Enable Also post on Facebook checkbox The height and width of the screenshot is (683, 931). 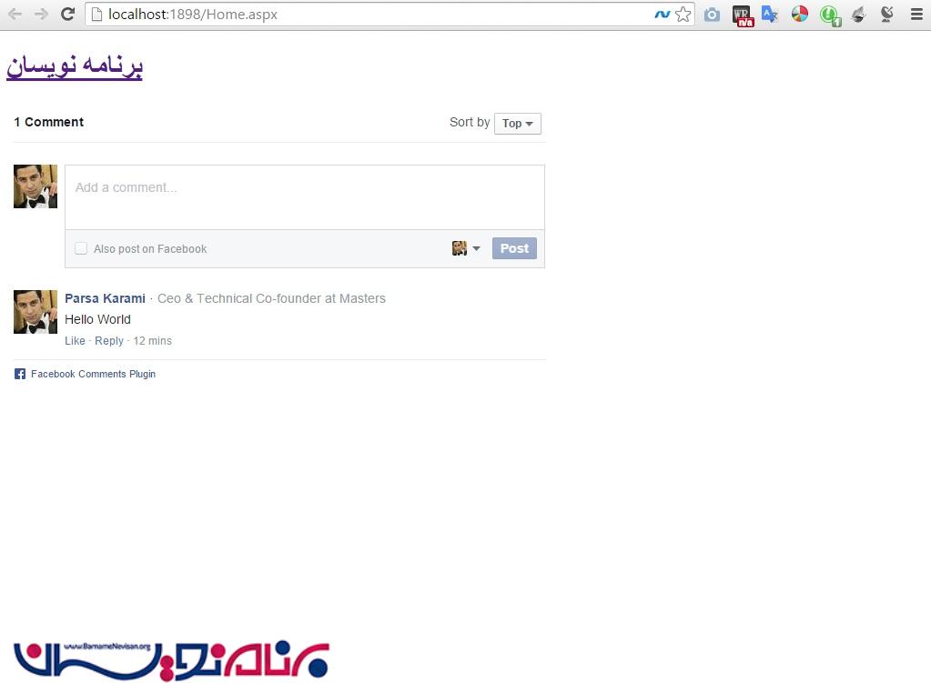81,248
